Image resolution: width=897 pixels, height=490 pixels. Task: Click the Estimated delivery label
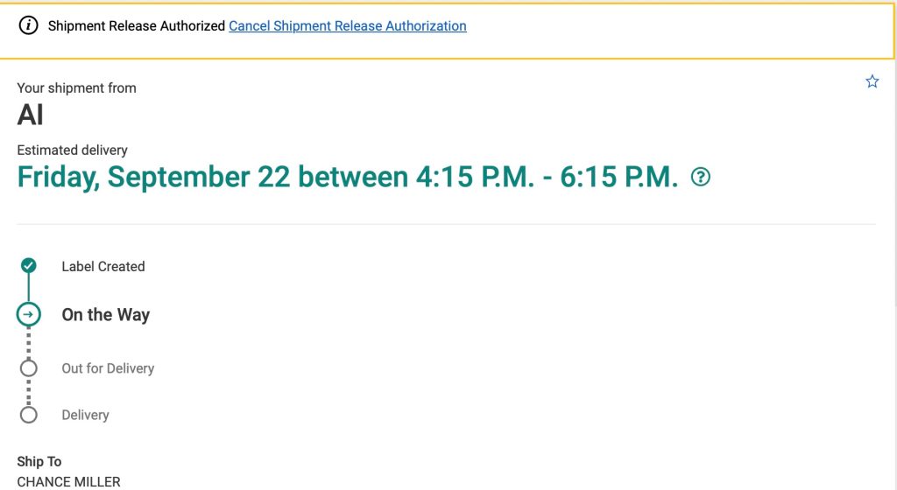coord(72,150)
